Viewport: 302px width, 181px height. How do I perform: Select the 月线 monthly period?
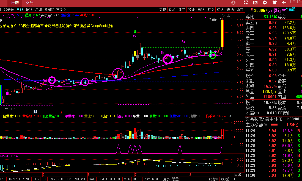tap(38, 10)
